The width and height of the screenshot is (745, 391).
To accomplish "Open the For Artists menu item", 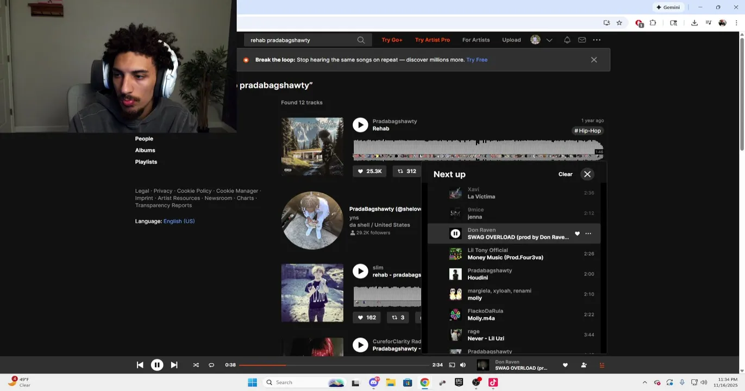I will pos(476,40).
